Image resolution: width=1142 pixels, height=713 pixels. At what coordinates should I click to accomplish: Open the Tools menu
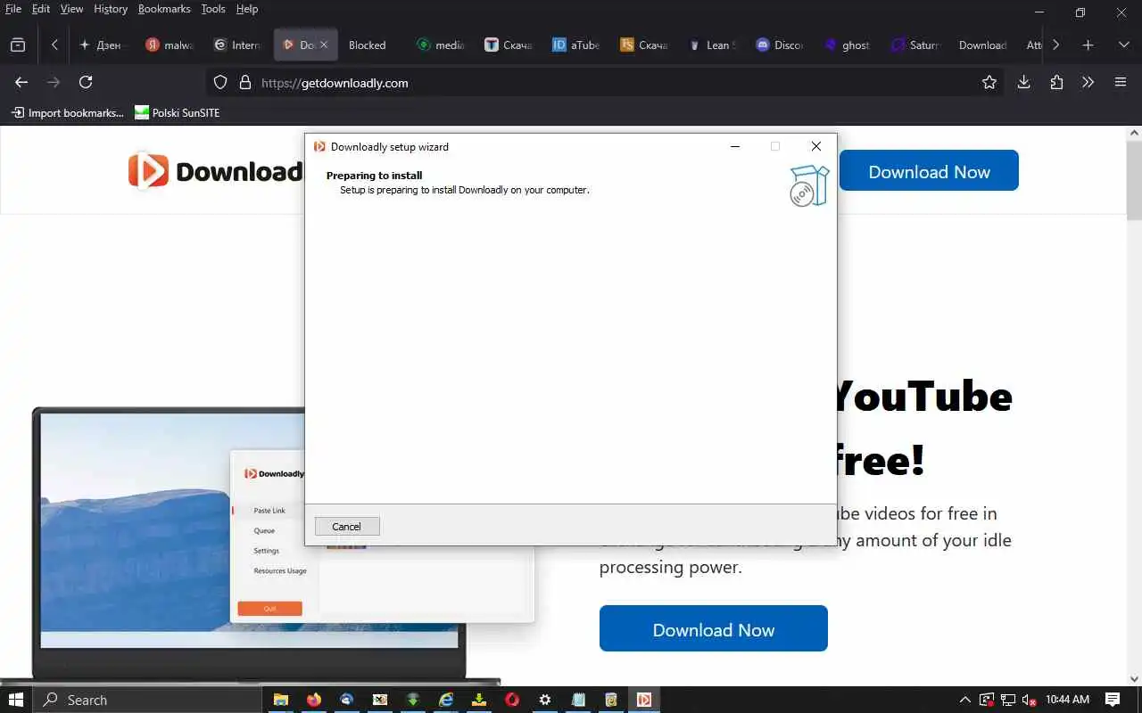click(x=213, y=9)
